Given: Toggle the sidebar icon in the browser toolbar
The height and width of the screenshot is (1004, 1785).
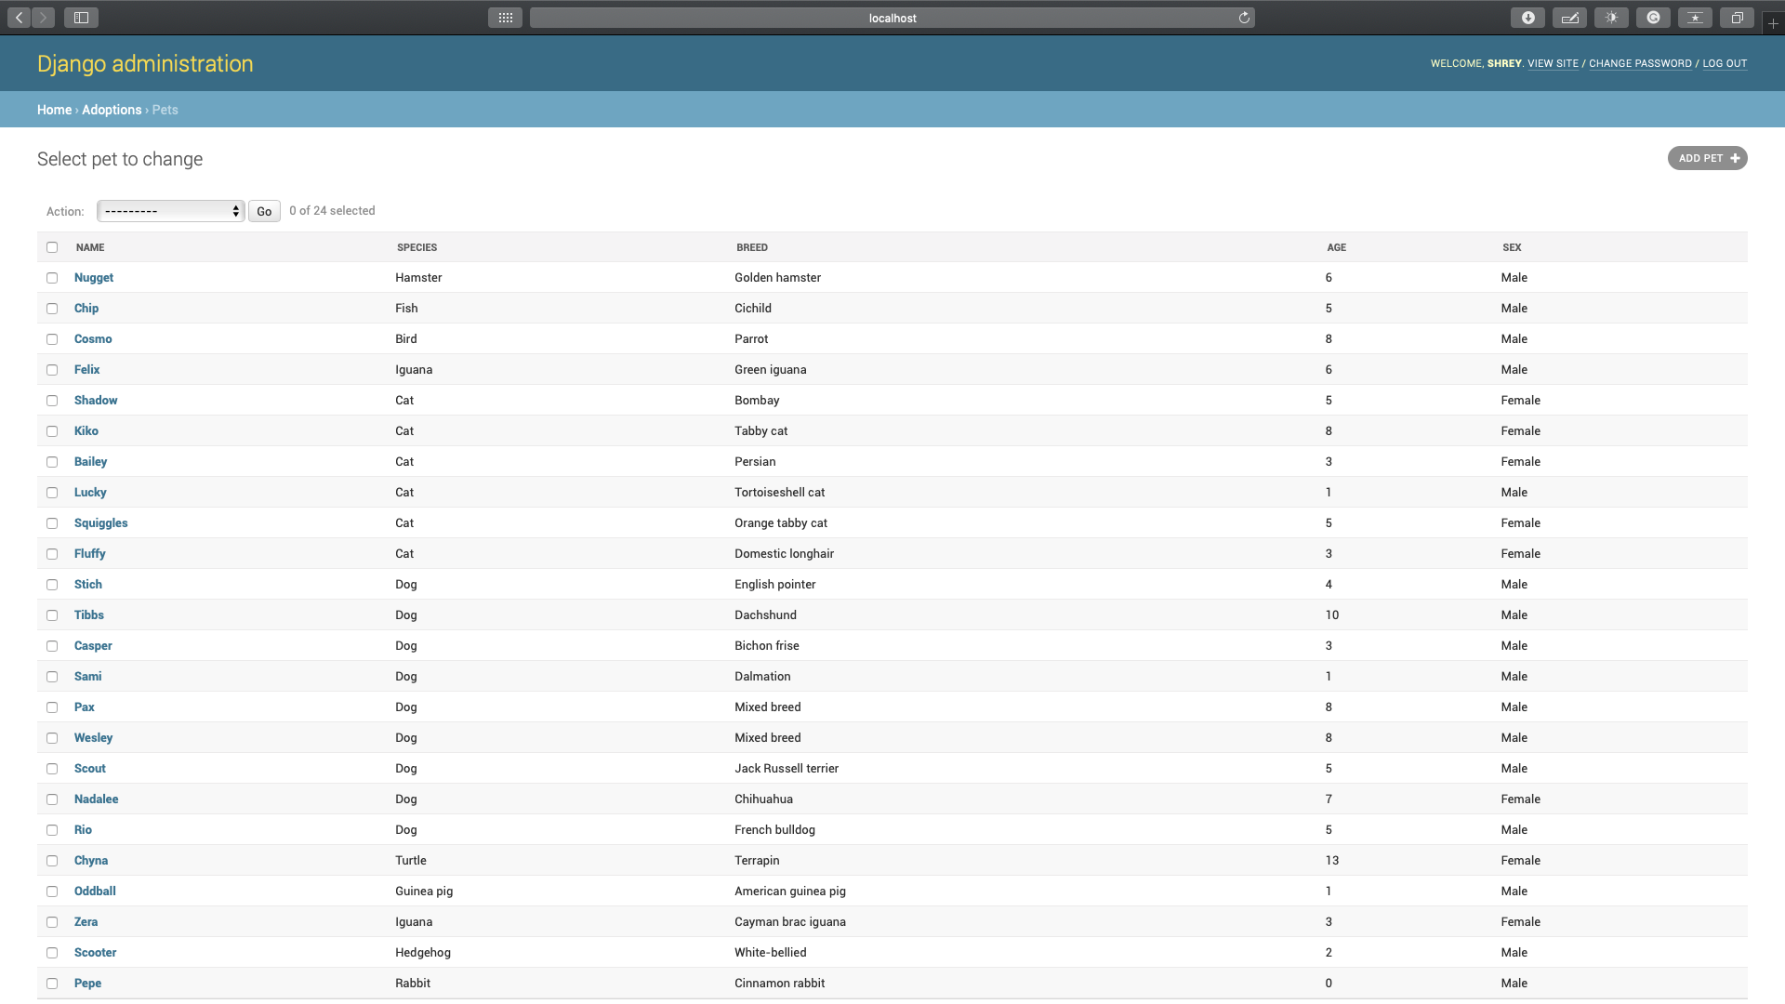Looking at the screenshot, I should (x=81, y=17).
